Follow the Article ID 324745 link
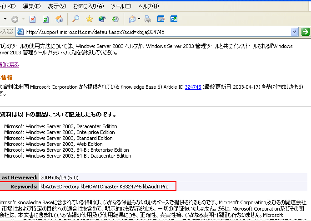Image resolution: width=311 pixels, height=221 pixels. point(193,86)
